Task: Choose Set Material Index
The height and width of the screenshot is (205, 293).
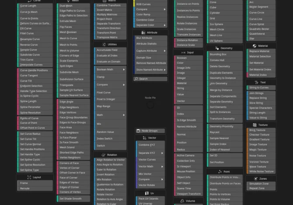Action: click(261, 69)
